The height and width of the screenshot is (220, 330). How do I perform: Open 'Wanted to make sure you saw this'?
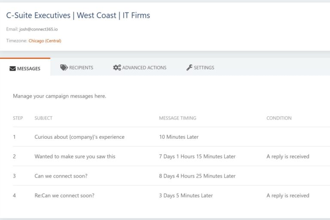pos(75,156)
